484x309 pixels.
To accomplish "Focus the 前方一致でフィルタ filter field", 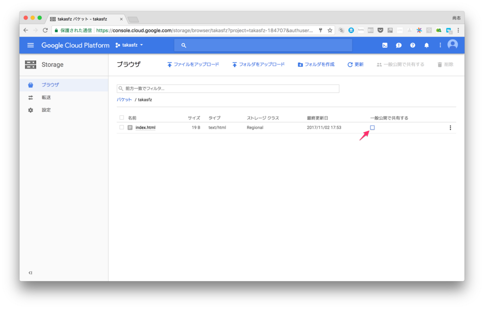I will coord(228,89).
